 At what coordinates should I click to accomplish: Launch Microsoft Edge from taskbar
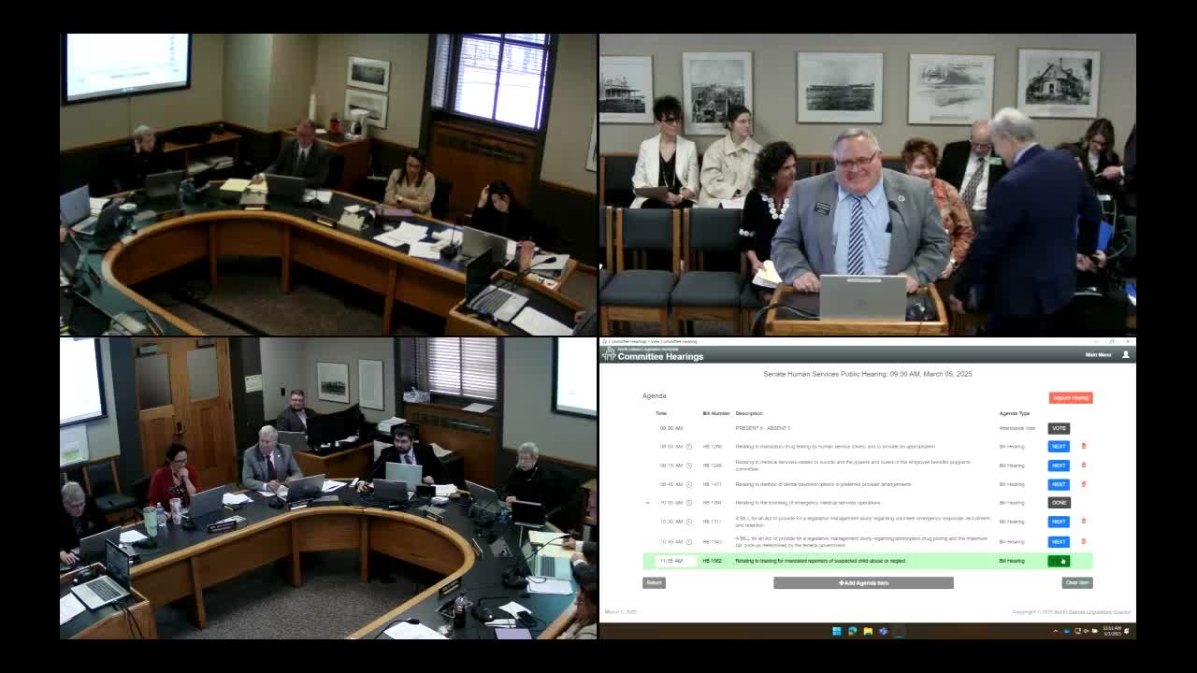click(x=852, y=631)
